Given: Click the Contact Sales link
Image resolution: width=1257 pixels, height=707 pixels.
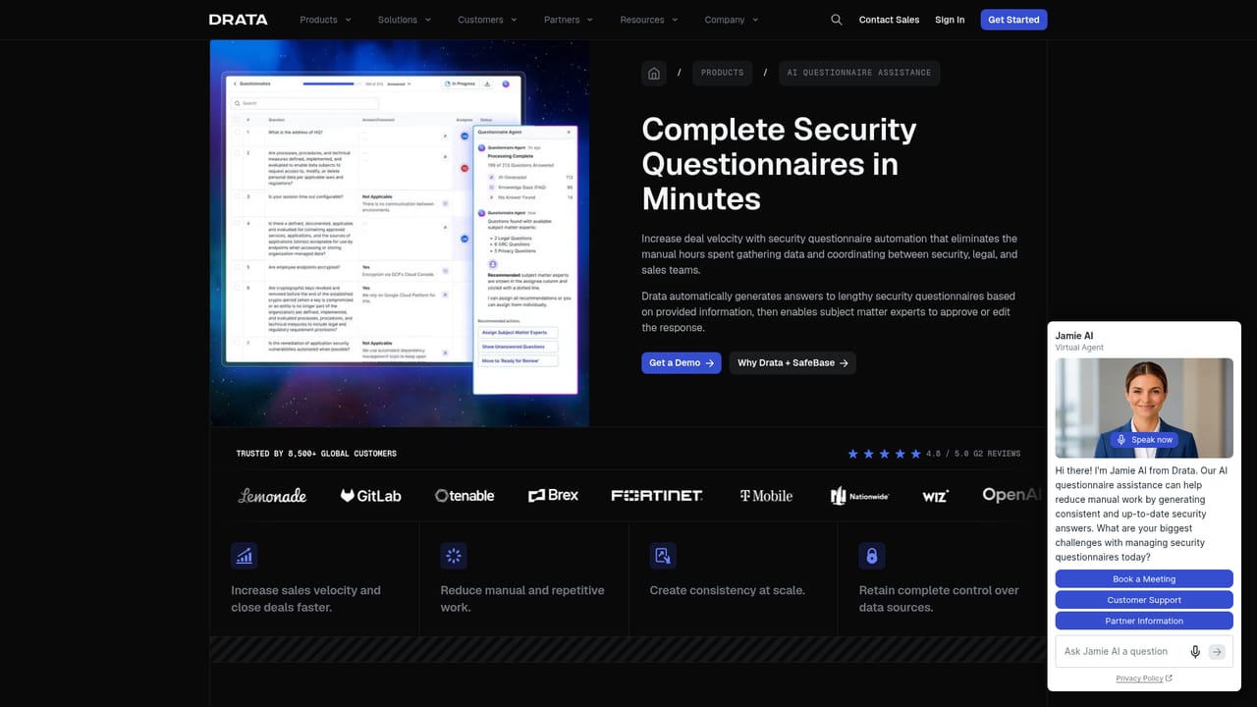Looking at the screenshot, I should pos(889,20).
